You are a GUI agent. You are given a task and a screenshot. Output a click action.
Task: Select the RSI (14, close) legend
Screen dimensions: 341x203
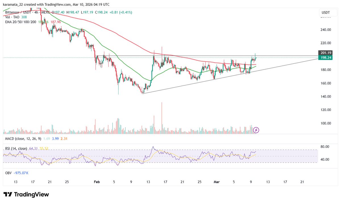pos(16,148)
